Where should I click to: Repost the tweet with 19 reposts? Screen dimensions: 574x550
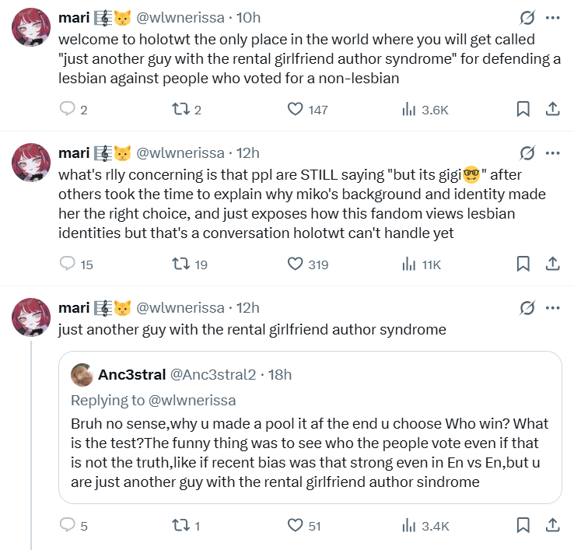click(x=180, y=264)
